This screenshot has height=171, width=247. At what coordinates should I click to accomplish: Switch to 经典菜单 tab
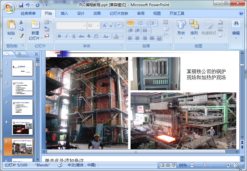pyautogui.click(x=28, y=14)
